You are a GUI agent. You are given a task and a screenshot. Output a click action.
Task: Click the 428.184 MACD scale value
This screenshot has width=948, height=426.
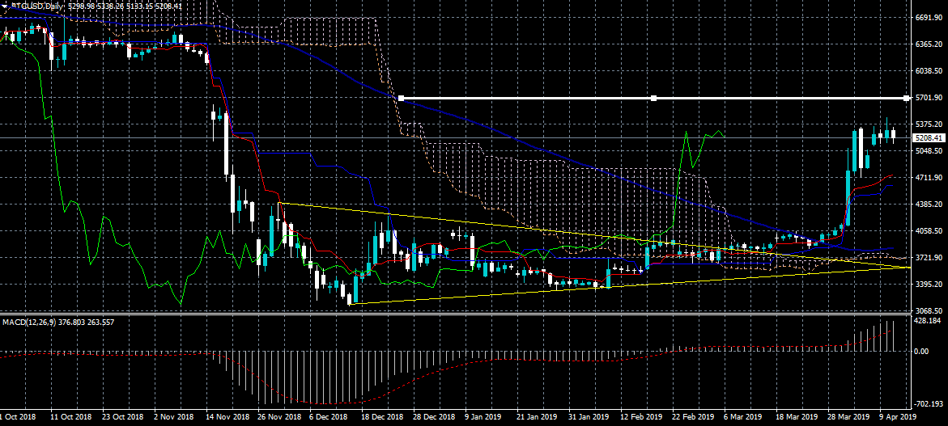coord(927,323)
